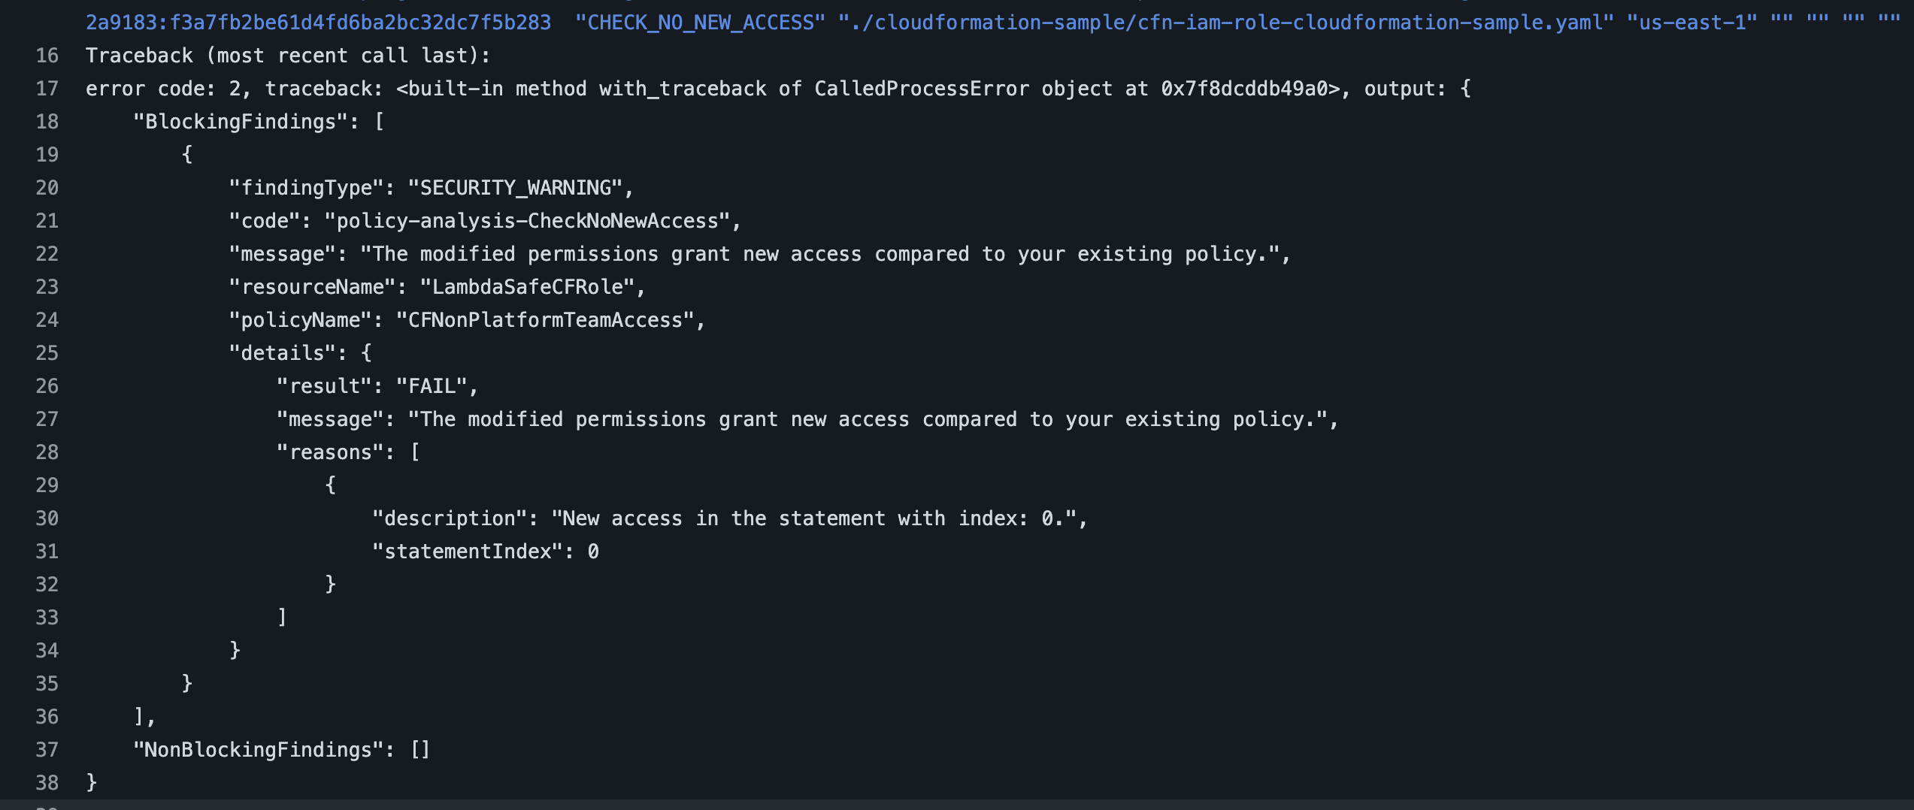Select line number 24 beside policyName
This screenshot has width=1914, height=810.
(x=47, y=320)
